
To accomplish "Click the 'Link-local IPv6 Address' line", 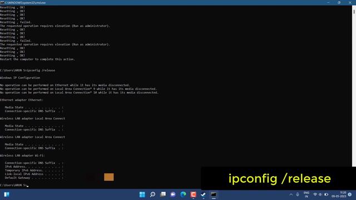I will point(34,174).
